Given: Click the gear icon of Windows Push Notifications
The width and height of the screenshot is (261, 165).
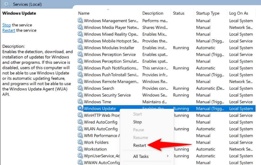Looking at the screenshot, I should click(x=80, y=68).
